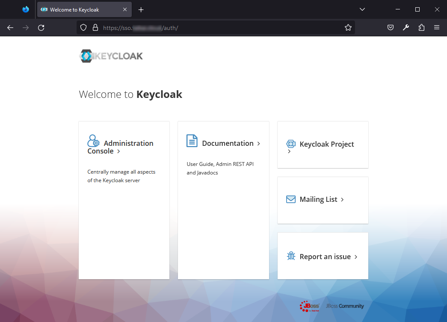Click the Administration Console user-gear icon
This screenshot has height=322, width=447.
[x=93, y=141]
